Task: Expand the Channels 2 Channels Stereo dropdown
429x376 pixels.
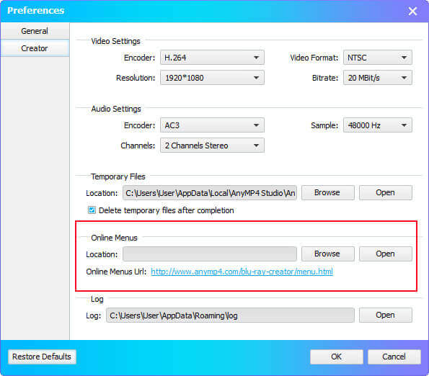Action: (x=212, y=146)
